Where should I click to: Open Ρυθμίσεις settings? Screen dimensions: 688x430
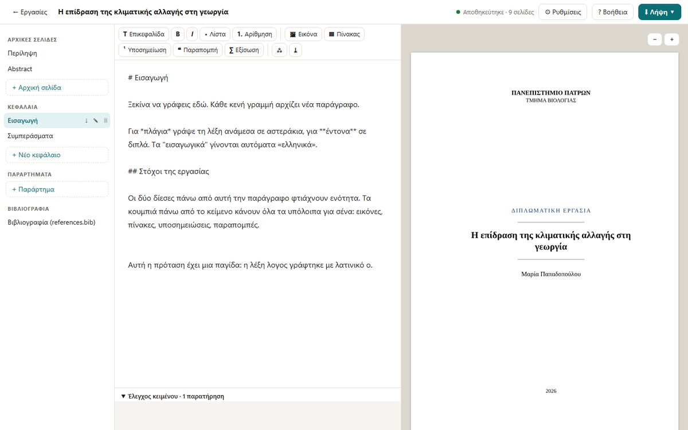[x=562, y=12]
